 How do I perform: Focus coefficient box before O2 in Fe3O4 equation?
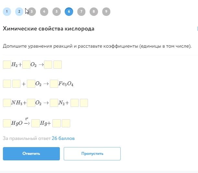(x=31, y=84)
